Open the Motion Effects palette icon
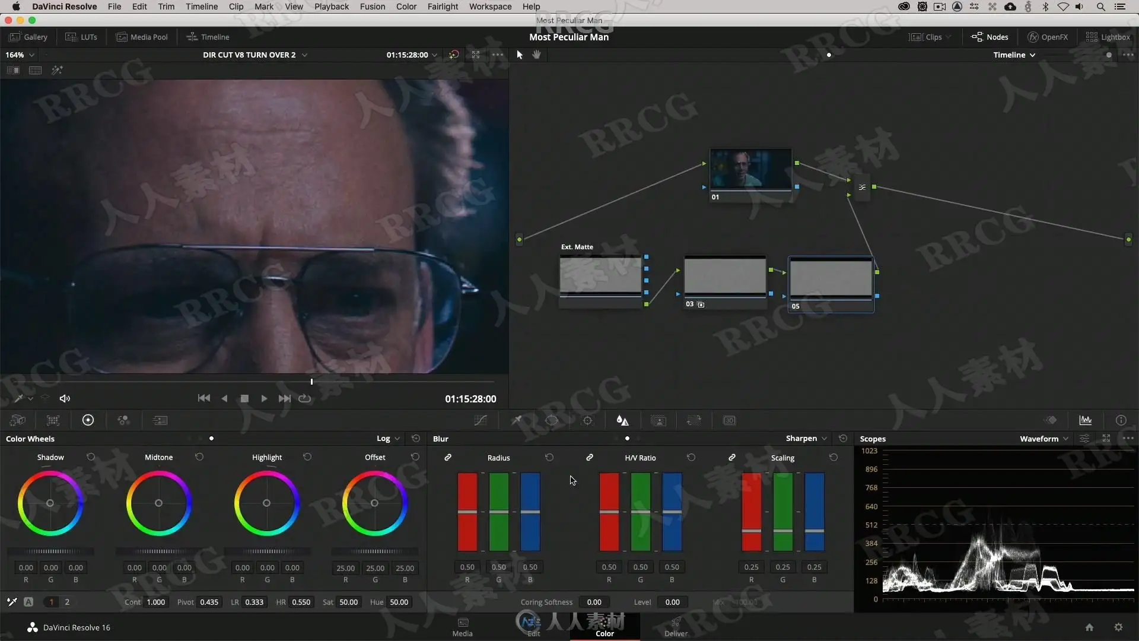Viewport: 1139px width, 641px height. [x=160, y=420]
